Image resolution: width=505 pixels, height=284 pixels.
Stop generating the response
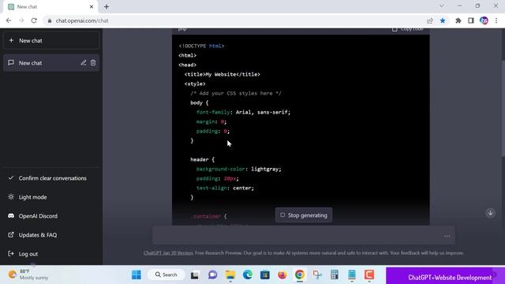click(x=304, y=215)
